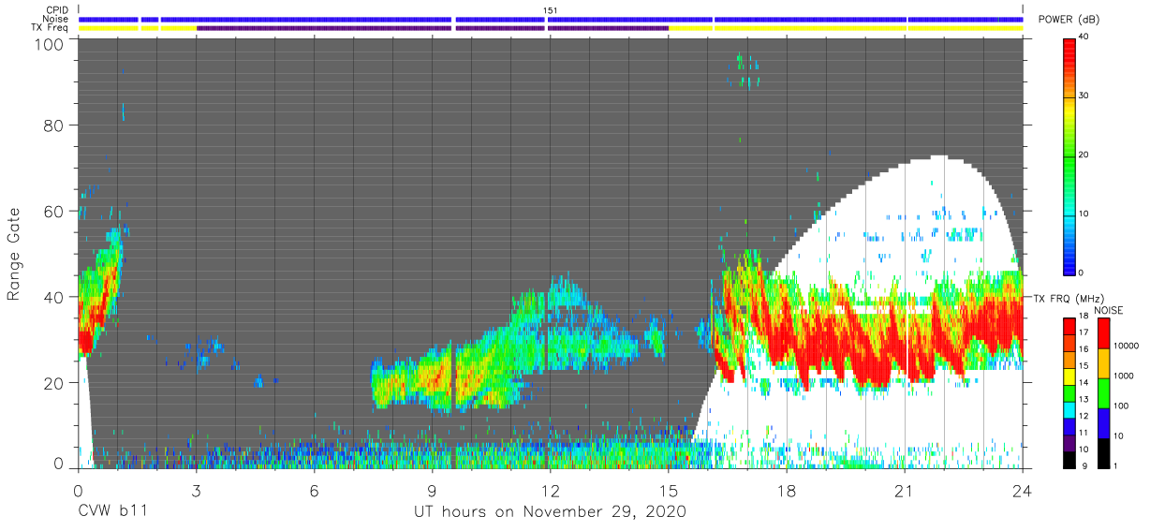Screen dimensions: 1150x531
Task: Click the POWER (dB) legend title
Action: (x=1069, y=20)
